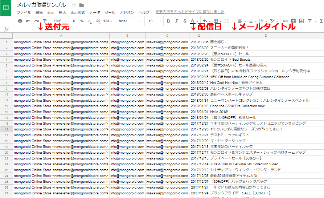Select iwakawa@mongoroid.com cell in row 10
The image size is (324, 198).
167,94
